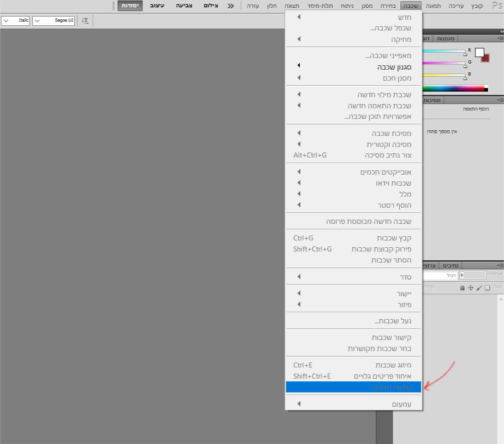Choose מאפייני שכבה from the menu

pyautogui.click(x=353, y=56)
